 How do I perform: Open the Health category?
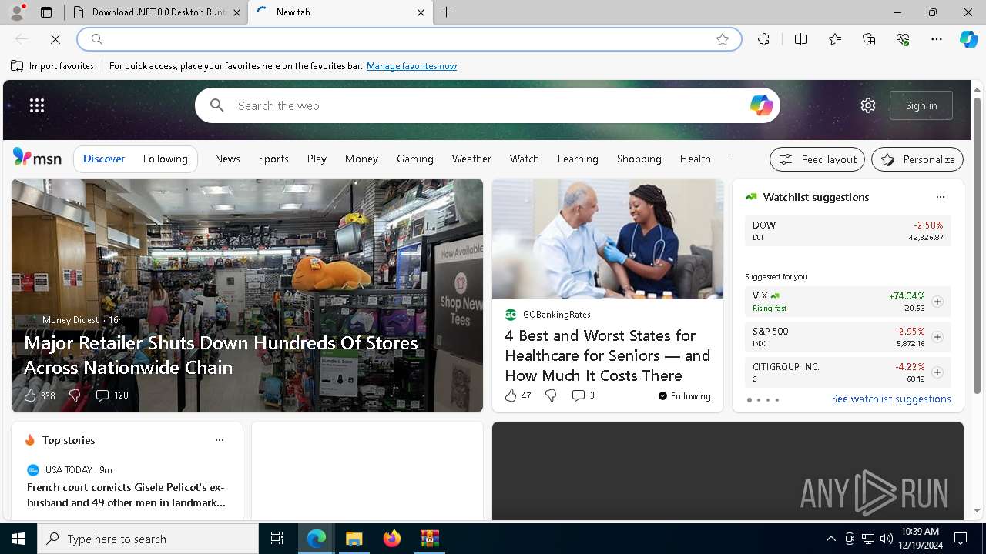[695, 159]
